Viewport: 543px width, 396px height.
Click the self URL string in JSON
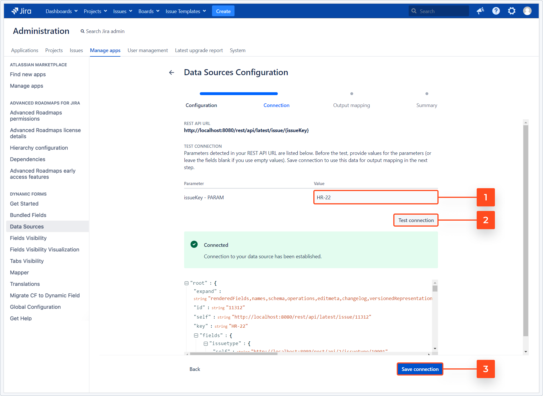coord(302,317)
